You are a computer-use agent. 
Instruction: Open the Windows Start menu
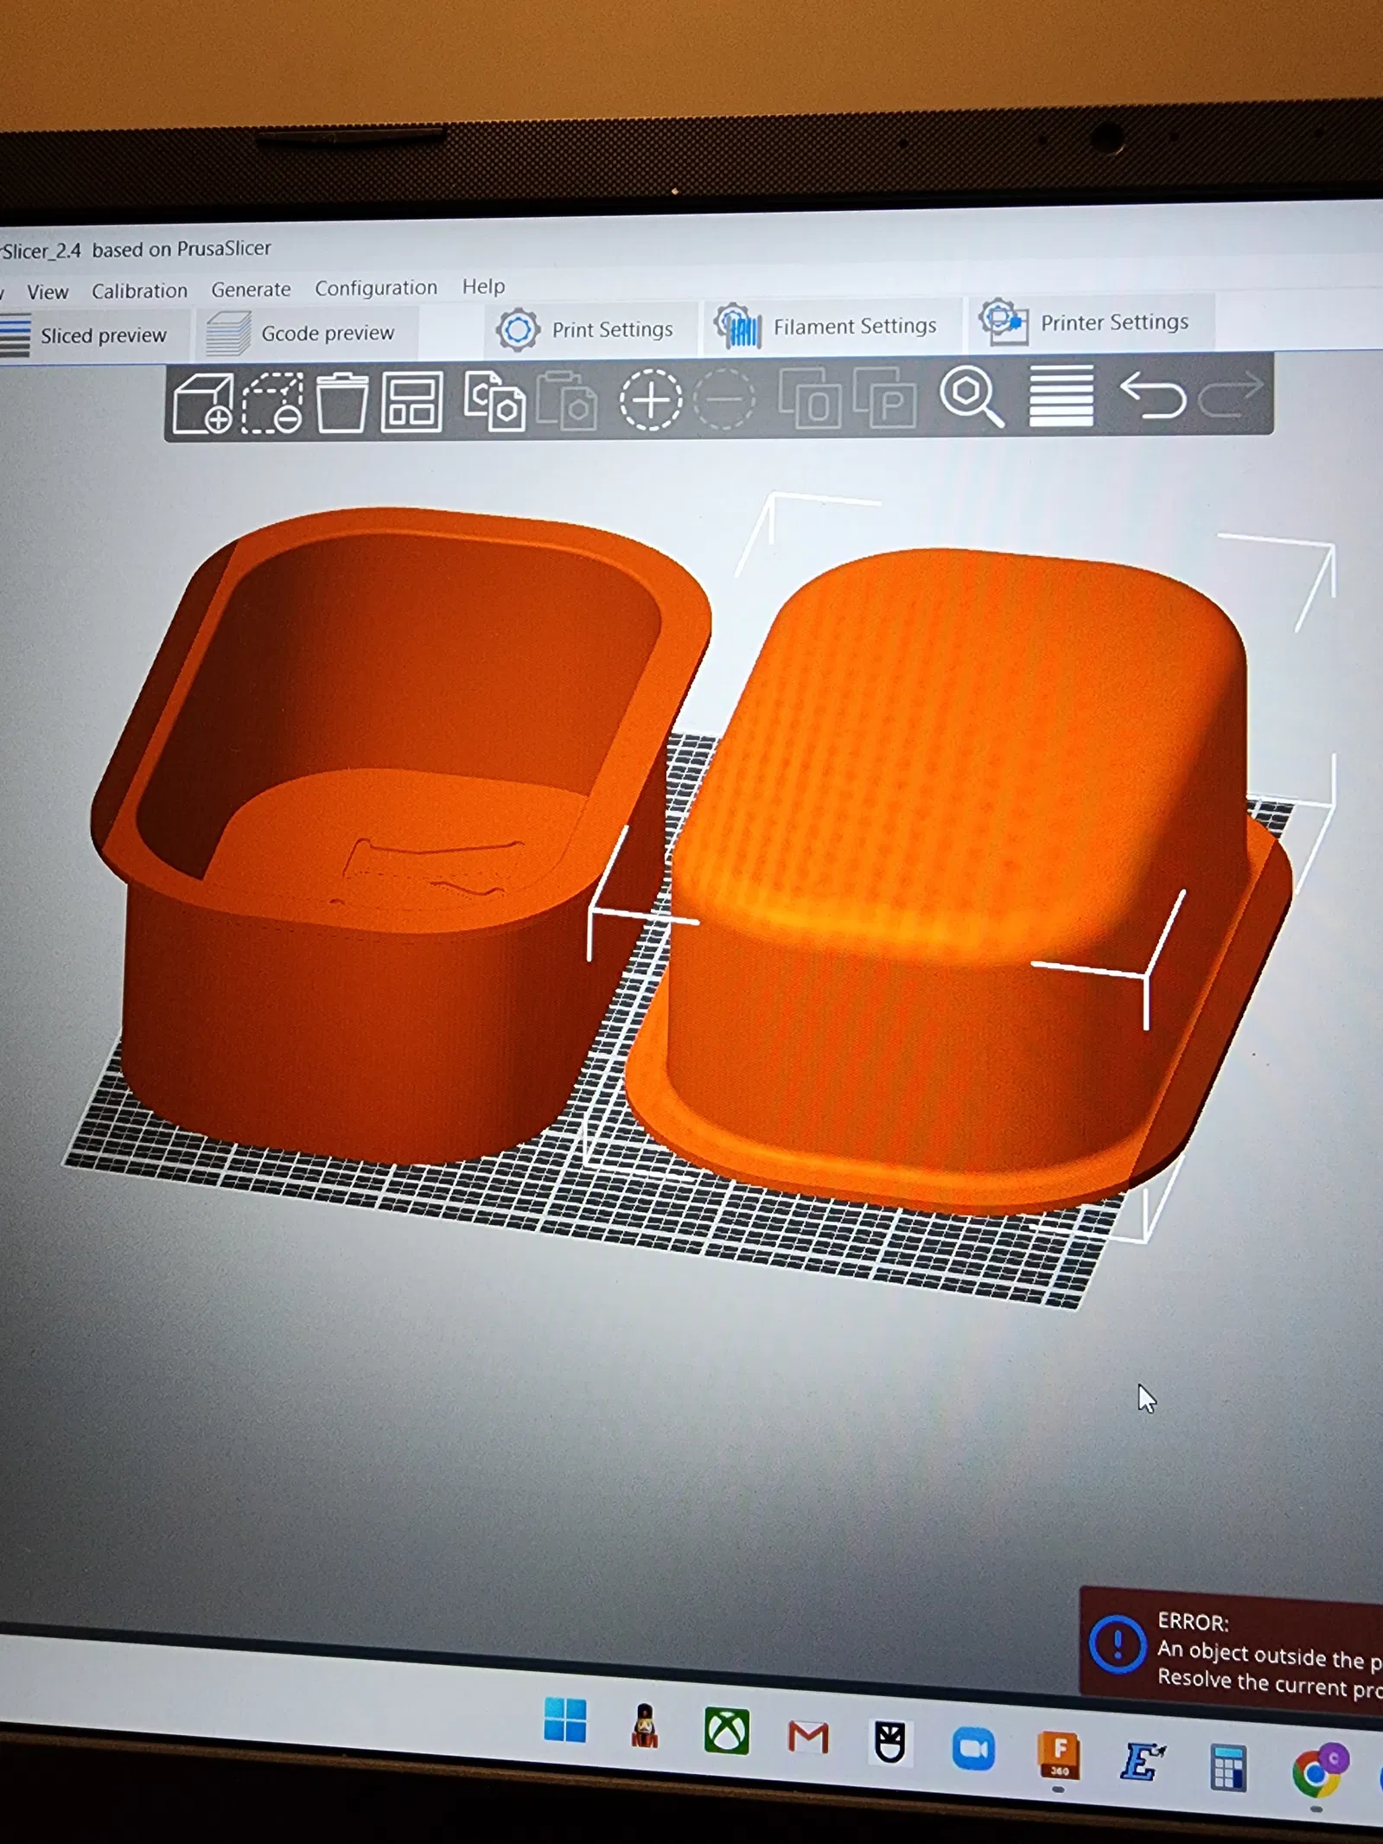pyautogui.click(x=565, y=1720)
